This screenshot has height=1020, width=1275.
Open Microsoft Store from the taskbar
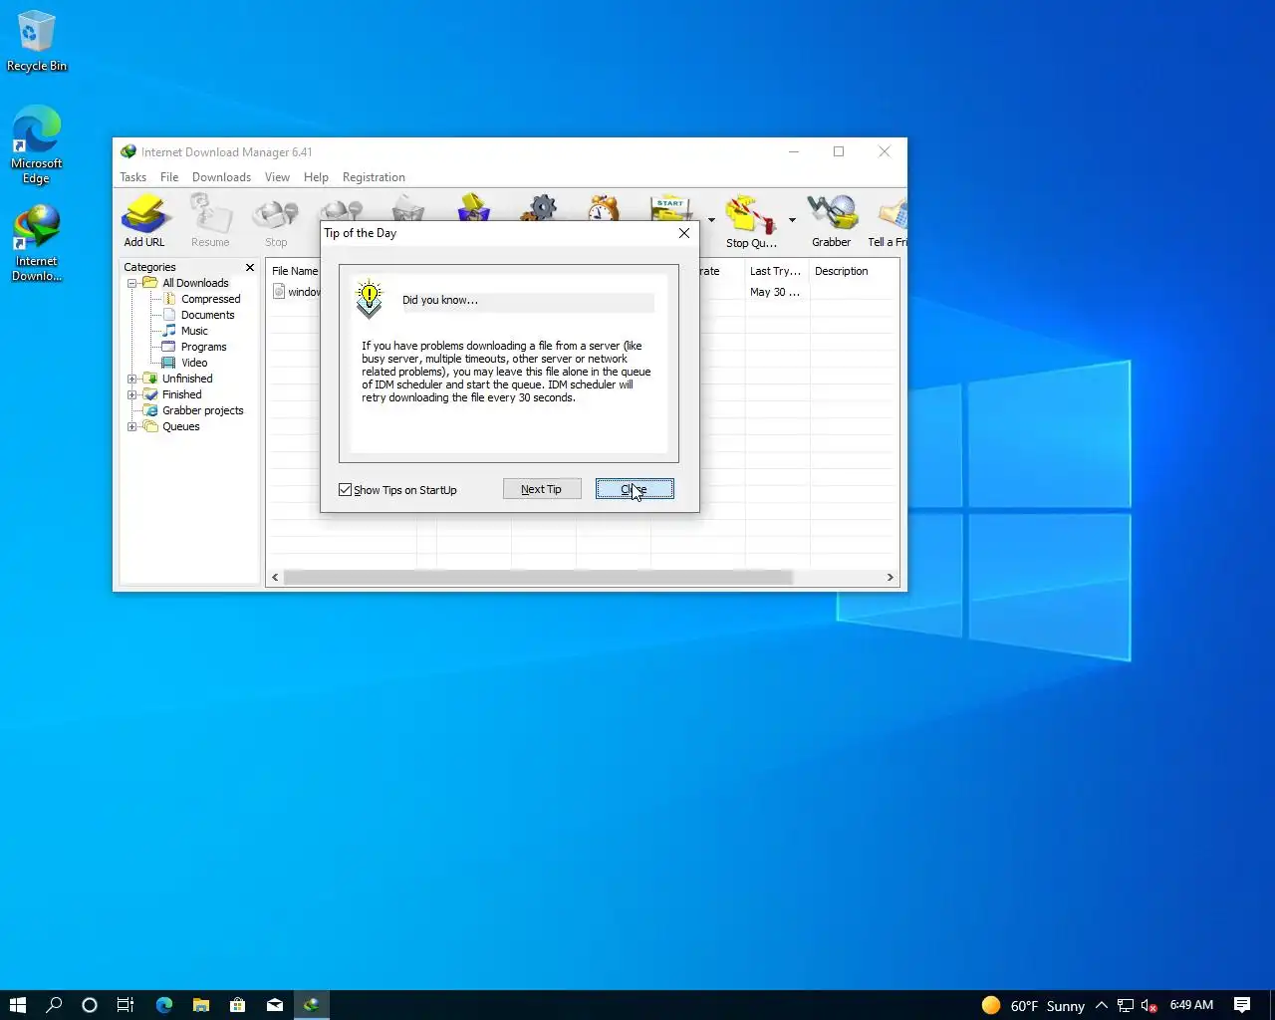tap(237, 1005)
